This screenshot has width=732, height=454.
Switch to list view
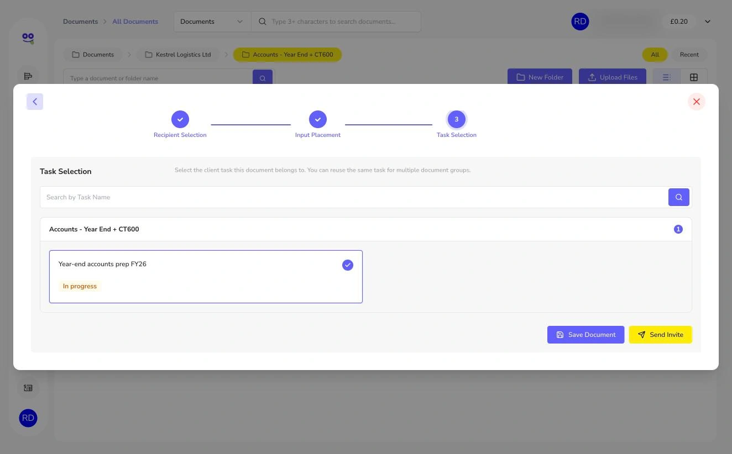(667, 77)
